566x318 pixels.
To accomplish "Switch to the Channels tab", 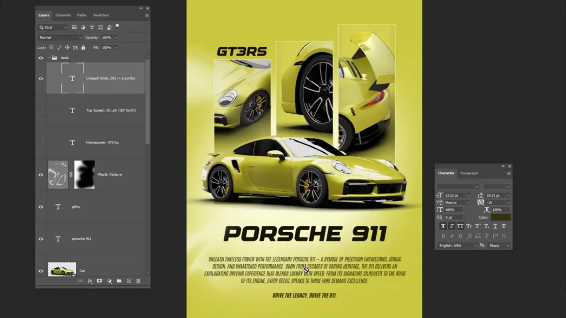I will 63,15.
